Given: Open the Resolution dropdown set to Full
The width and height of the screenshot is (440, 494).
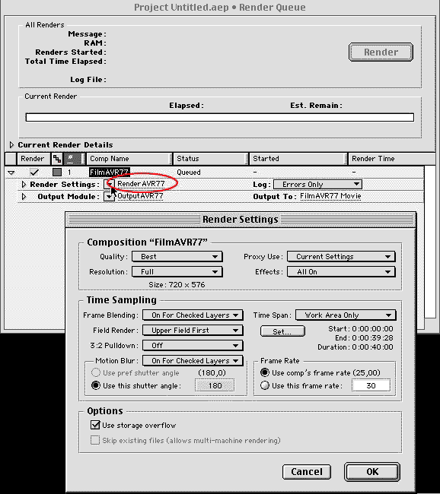Looking at the screenshot, I should coord(177,271).
